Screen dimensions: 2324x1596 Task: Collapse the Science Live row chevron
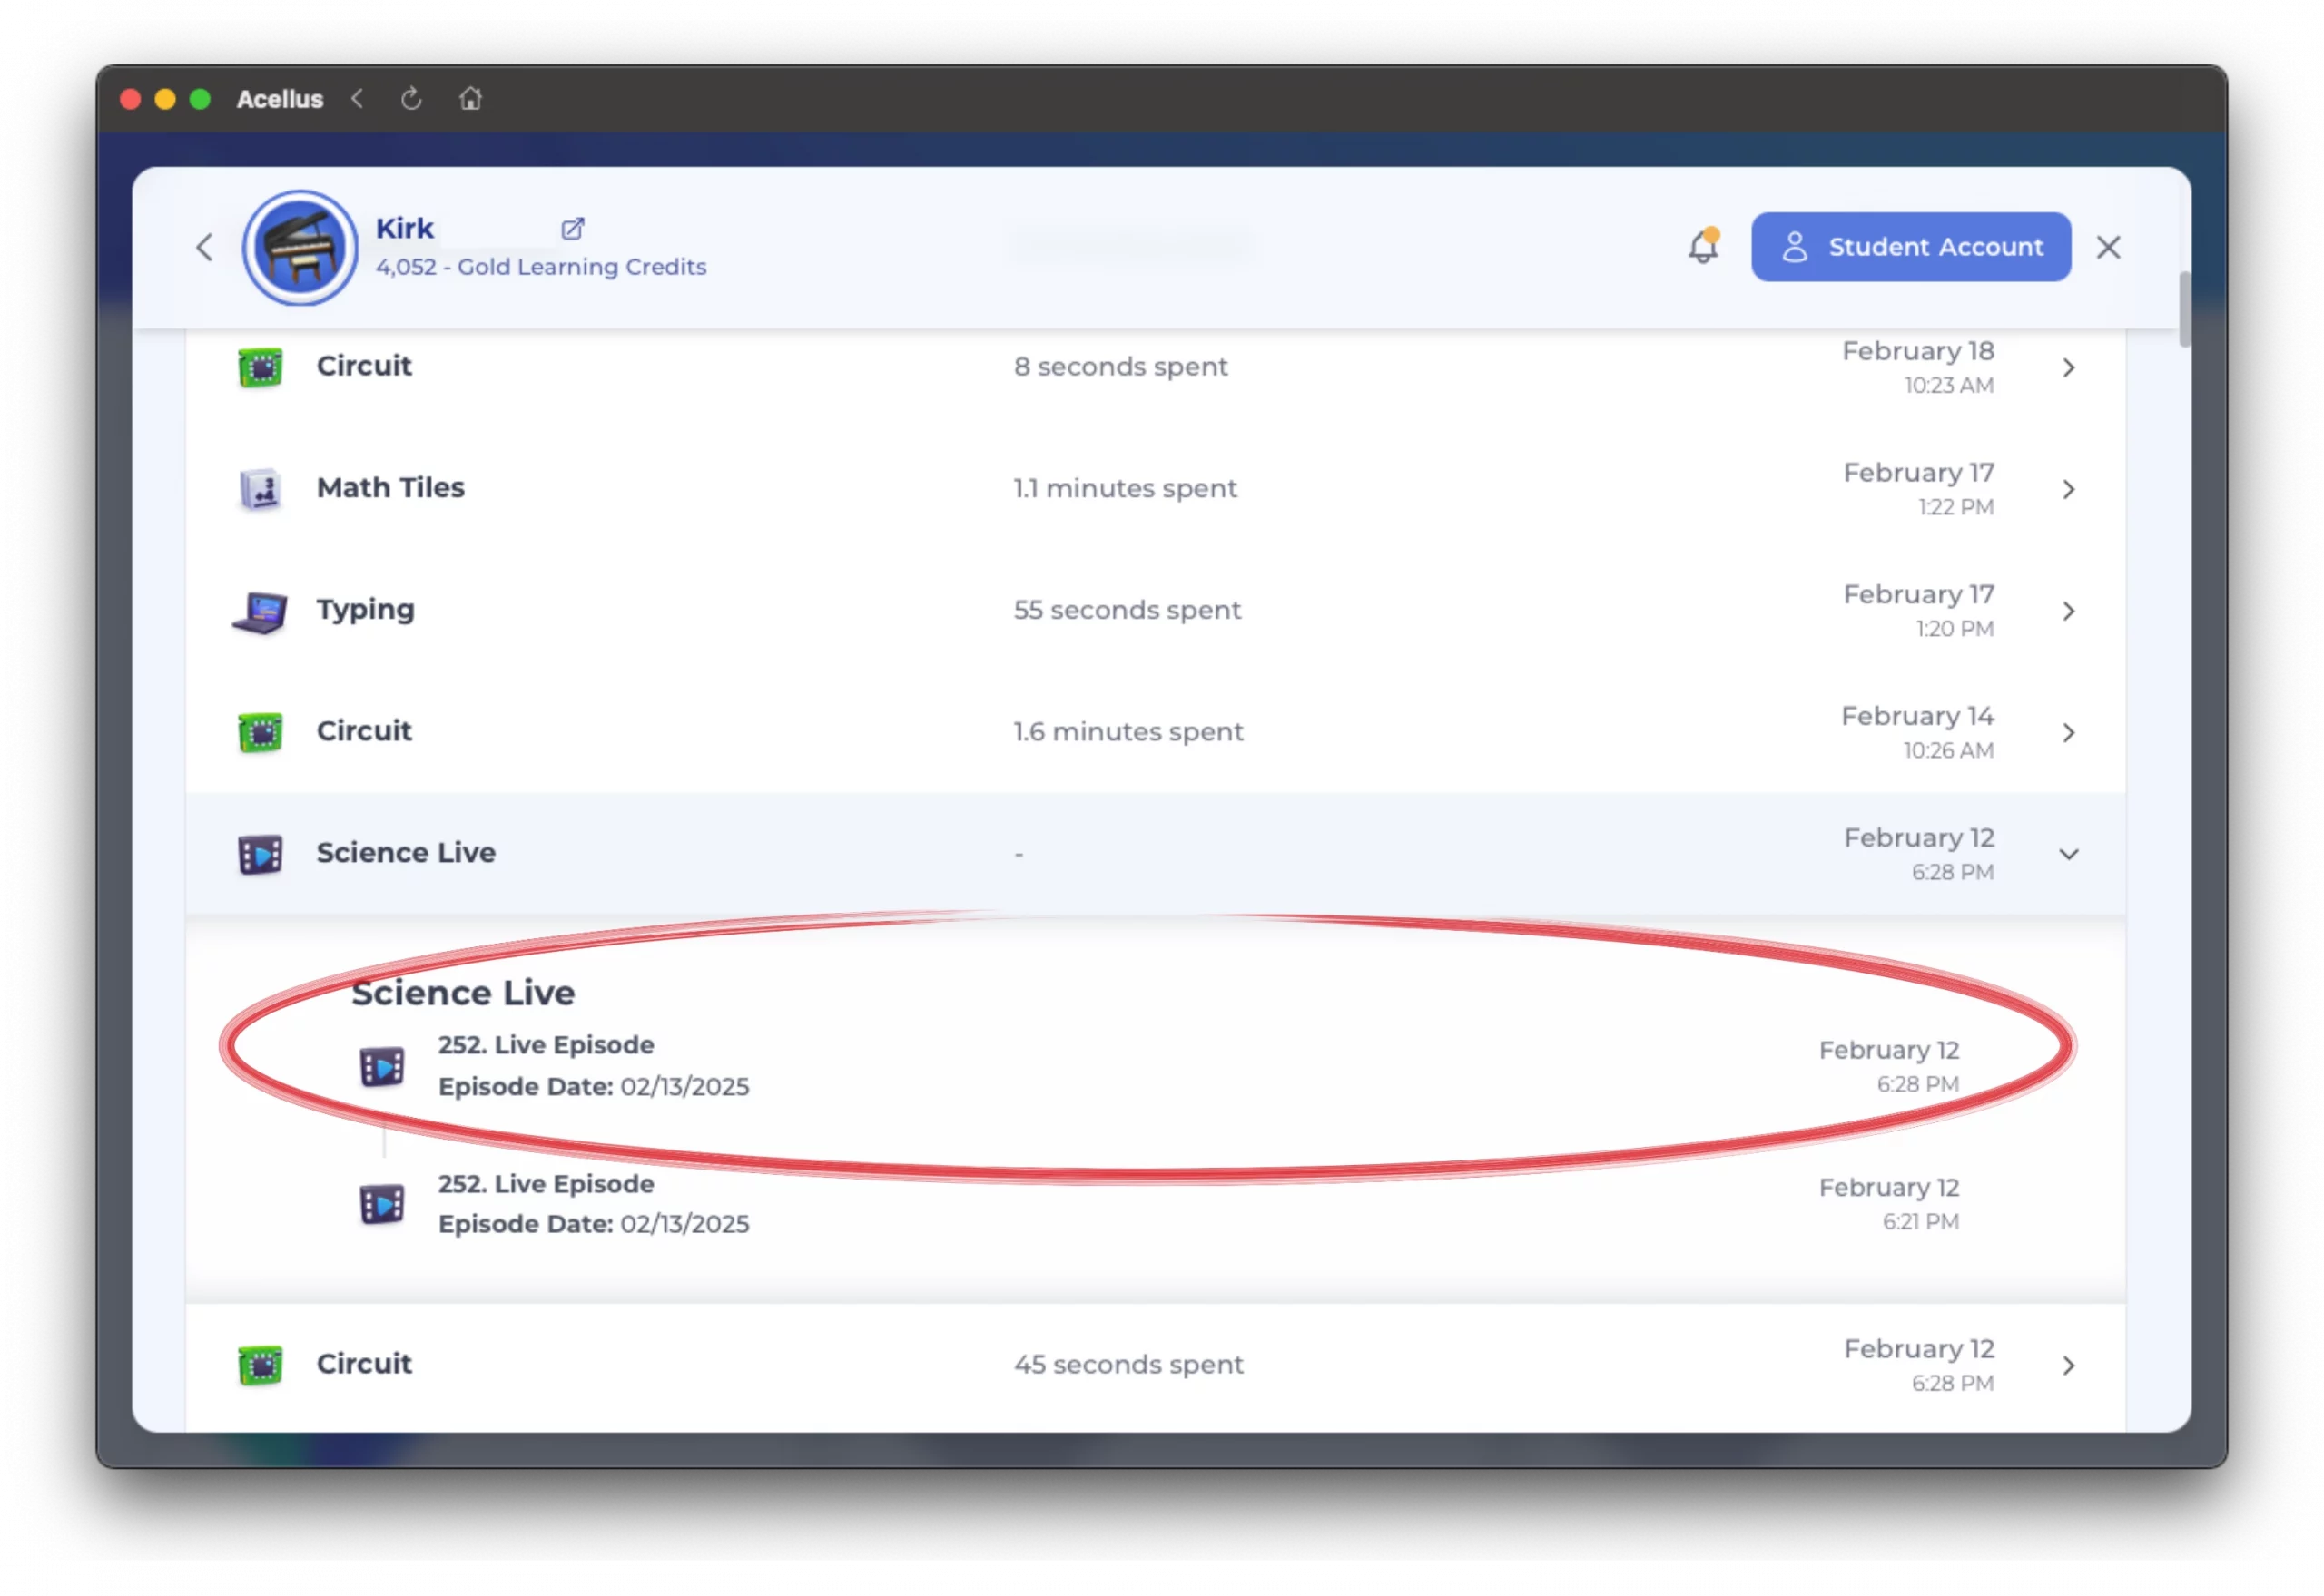pyautogui.click(x=2068, y=854)
